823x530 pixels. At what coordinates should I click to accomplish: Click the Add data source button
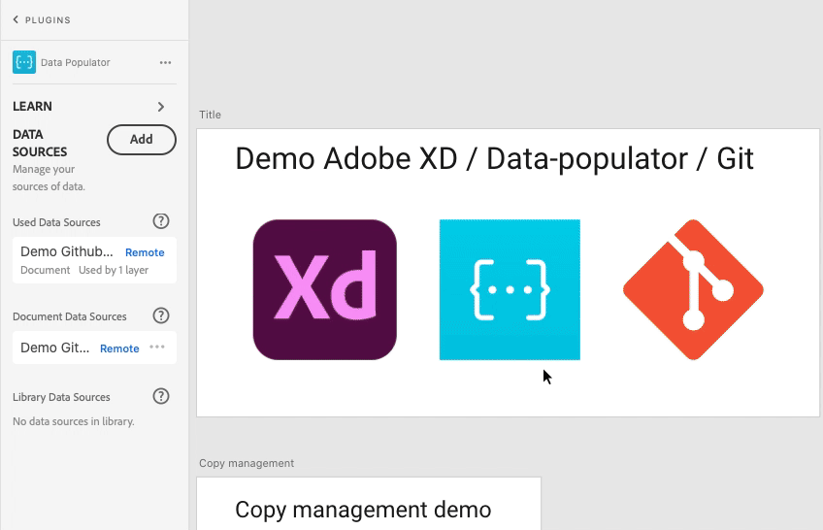[141, 140]
